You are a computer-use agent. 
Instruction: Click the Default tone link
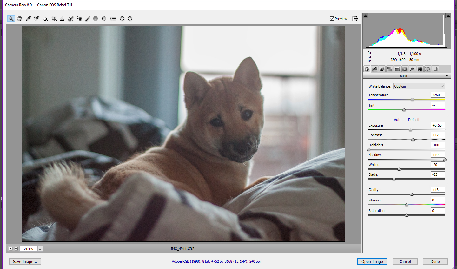tap(414, 120)
